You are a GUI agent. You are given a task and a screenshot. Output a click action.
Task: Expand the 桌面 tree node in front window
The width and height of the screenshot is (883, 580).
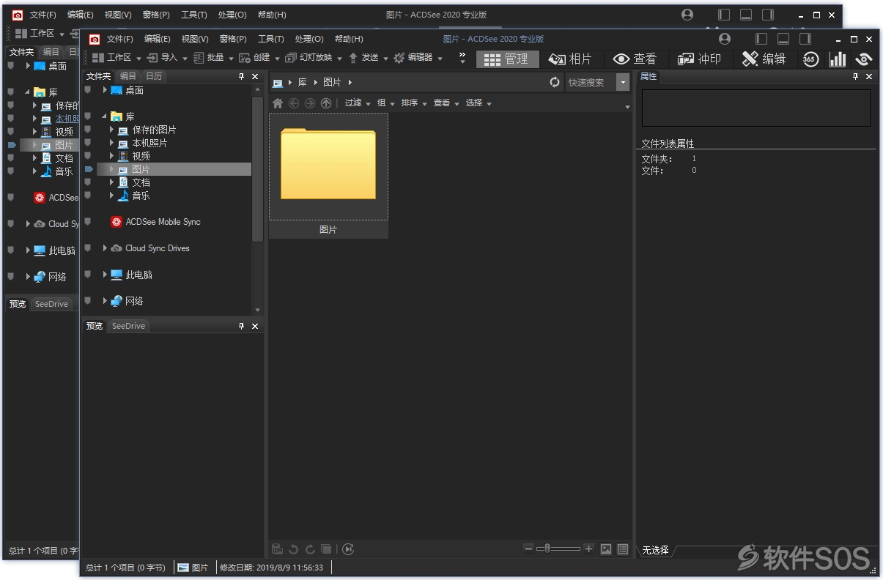pos(105,90)
